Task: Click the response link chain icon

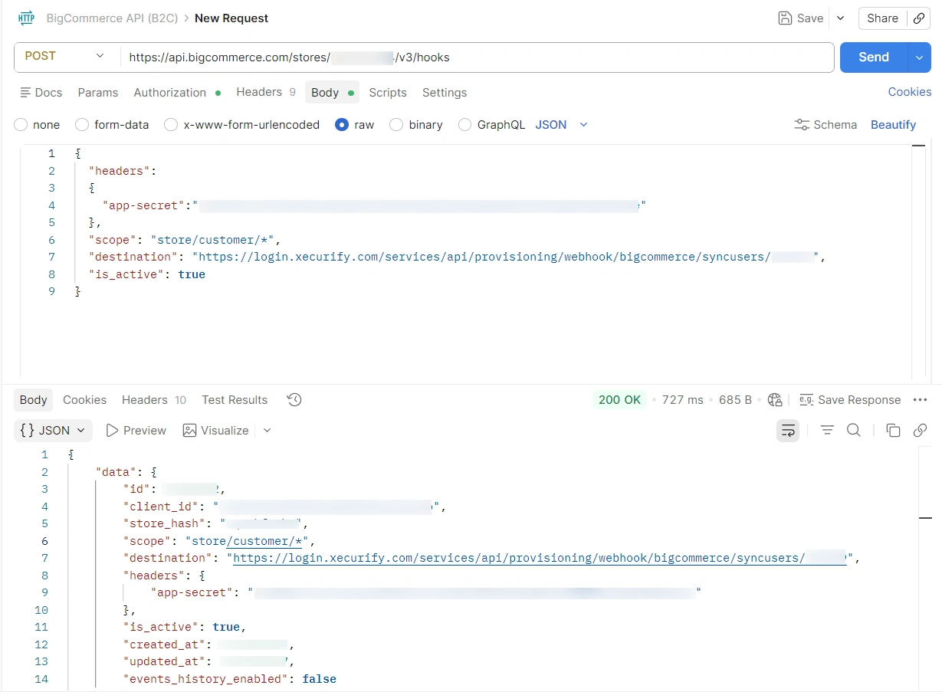Action: coord(921,431)
